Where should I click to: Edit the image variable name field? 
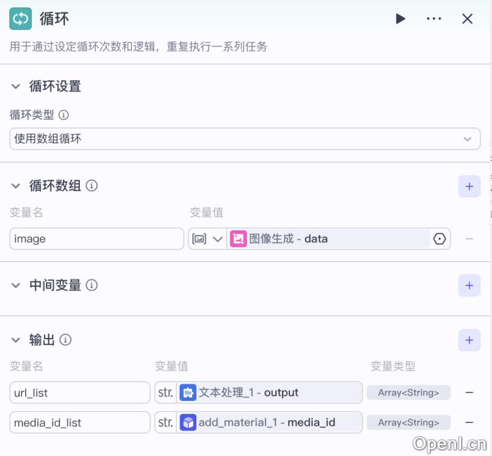click(x=96, y=239)
